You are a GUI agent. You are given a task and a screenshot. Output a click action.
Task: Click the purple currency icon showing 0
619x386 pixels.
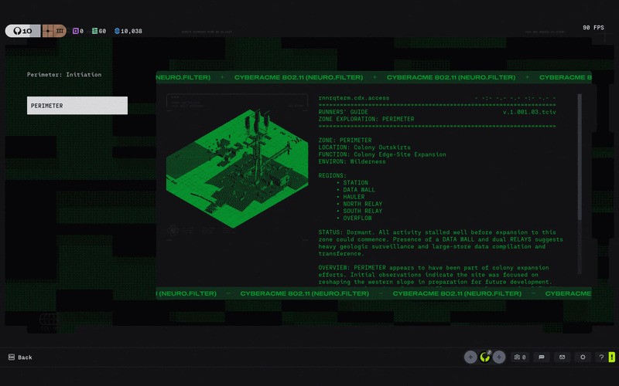click(x=75, y=31)
